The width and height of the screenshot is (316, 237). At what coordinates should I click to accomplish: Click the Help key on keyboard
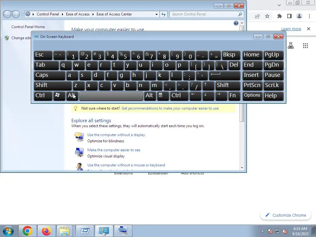(273, 96)
